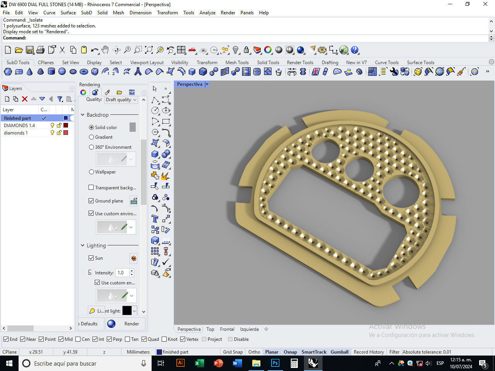The image size is (495, 371).
Task: Open the Quality Draft quality dropdown
Action: pos(121,100)
